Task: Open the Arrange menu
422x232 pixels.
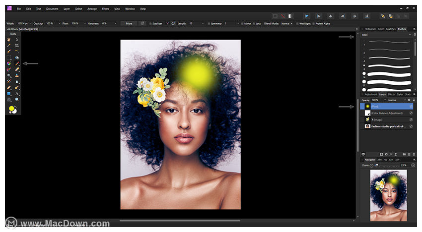Action: coord(92,9)
